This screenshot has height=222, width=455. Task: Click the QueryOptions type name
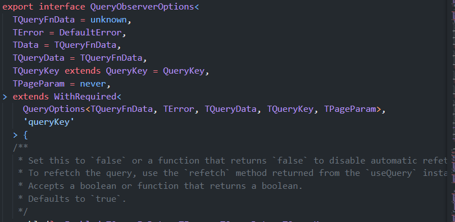tap(54, 109)
